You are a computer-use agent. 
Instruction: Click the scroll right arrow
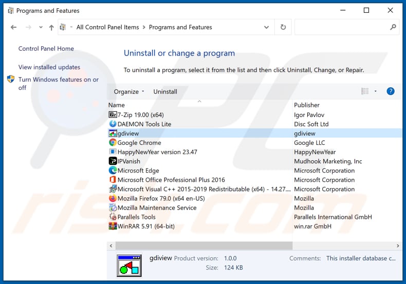(398, 245)
